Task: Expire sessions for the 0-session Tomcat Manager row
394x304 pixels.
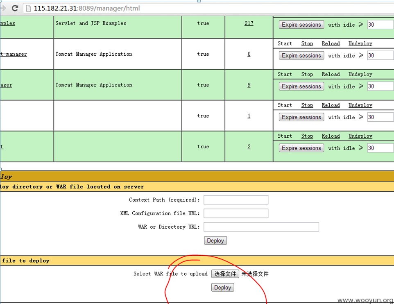Action: coord(301,56)
